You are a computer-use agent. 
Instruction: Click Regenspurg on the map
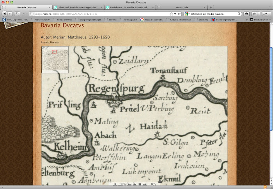tap(117, 88)
